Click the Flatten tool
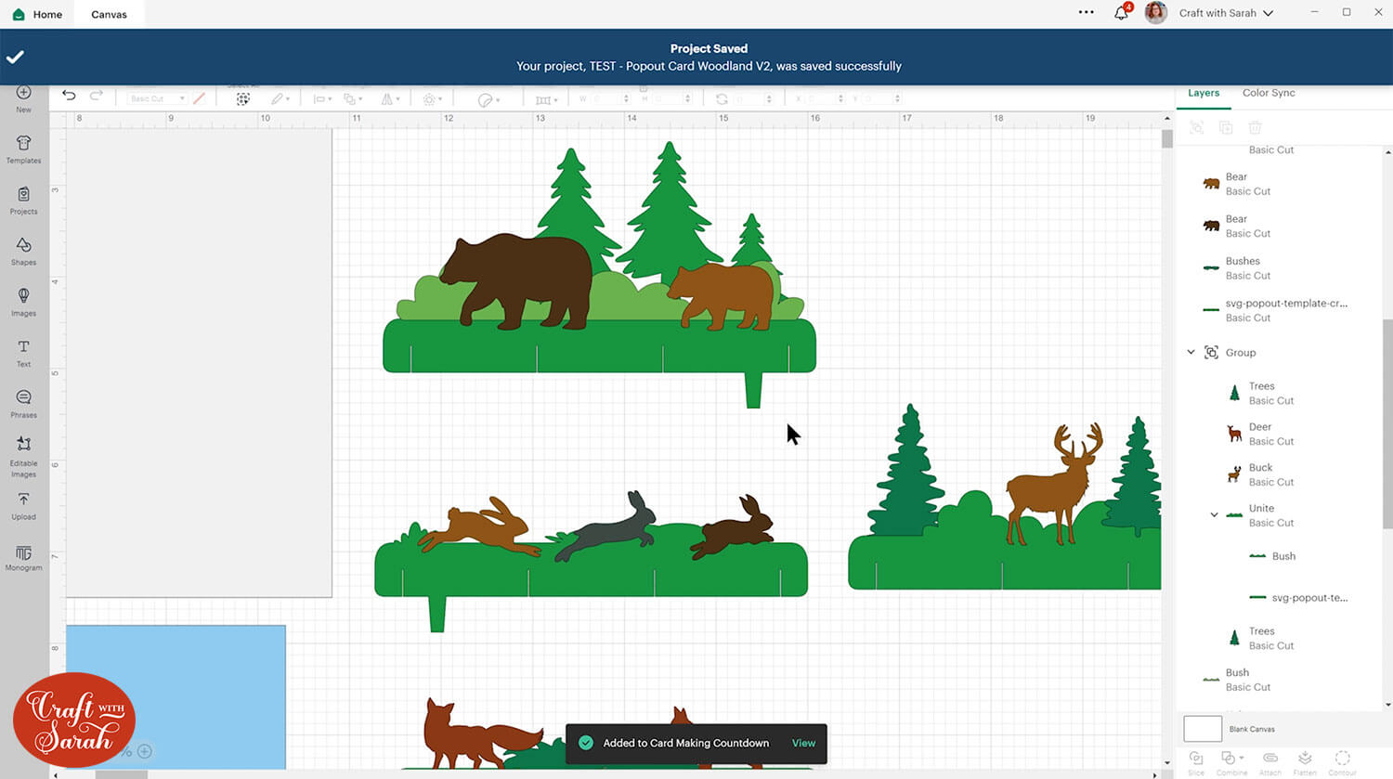The height and width of the screenshot is (779, 1393). tap(1305, 762)
